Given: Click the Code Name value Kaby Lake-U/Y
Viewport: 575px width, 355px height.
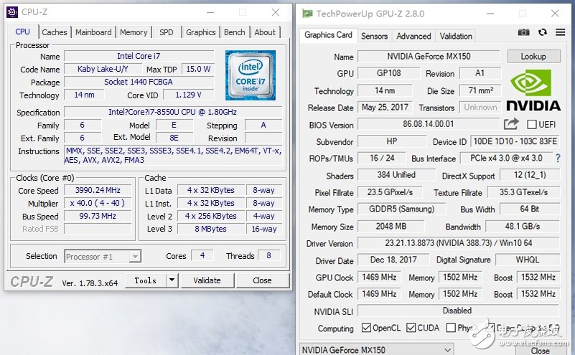Looking at the screenshot, I should (103, 69).
